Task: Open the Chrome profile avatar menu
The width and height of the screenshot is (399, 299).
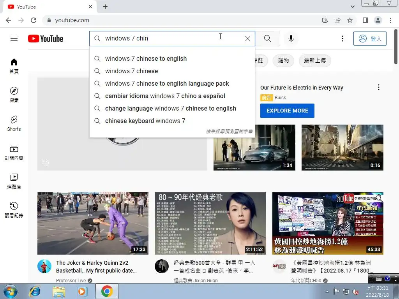Action: click(378, 20)
